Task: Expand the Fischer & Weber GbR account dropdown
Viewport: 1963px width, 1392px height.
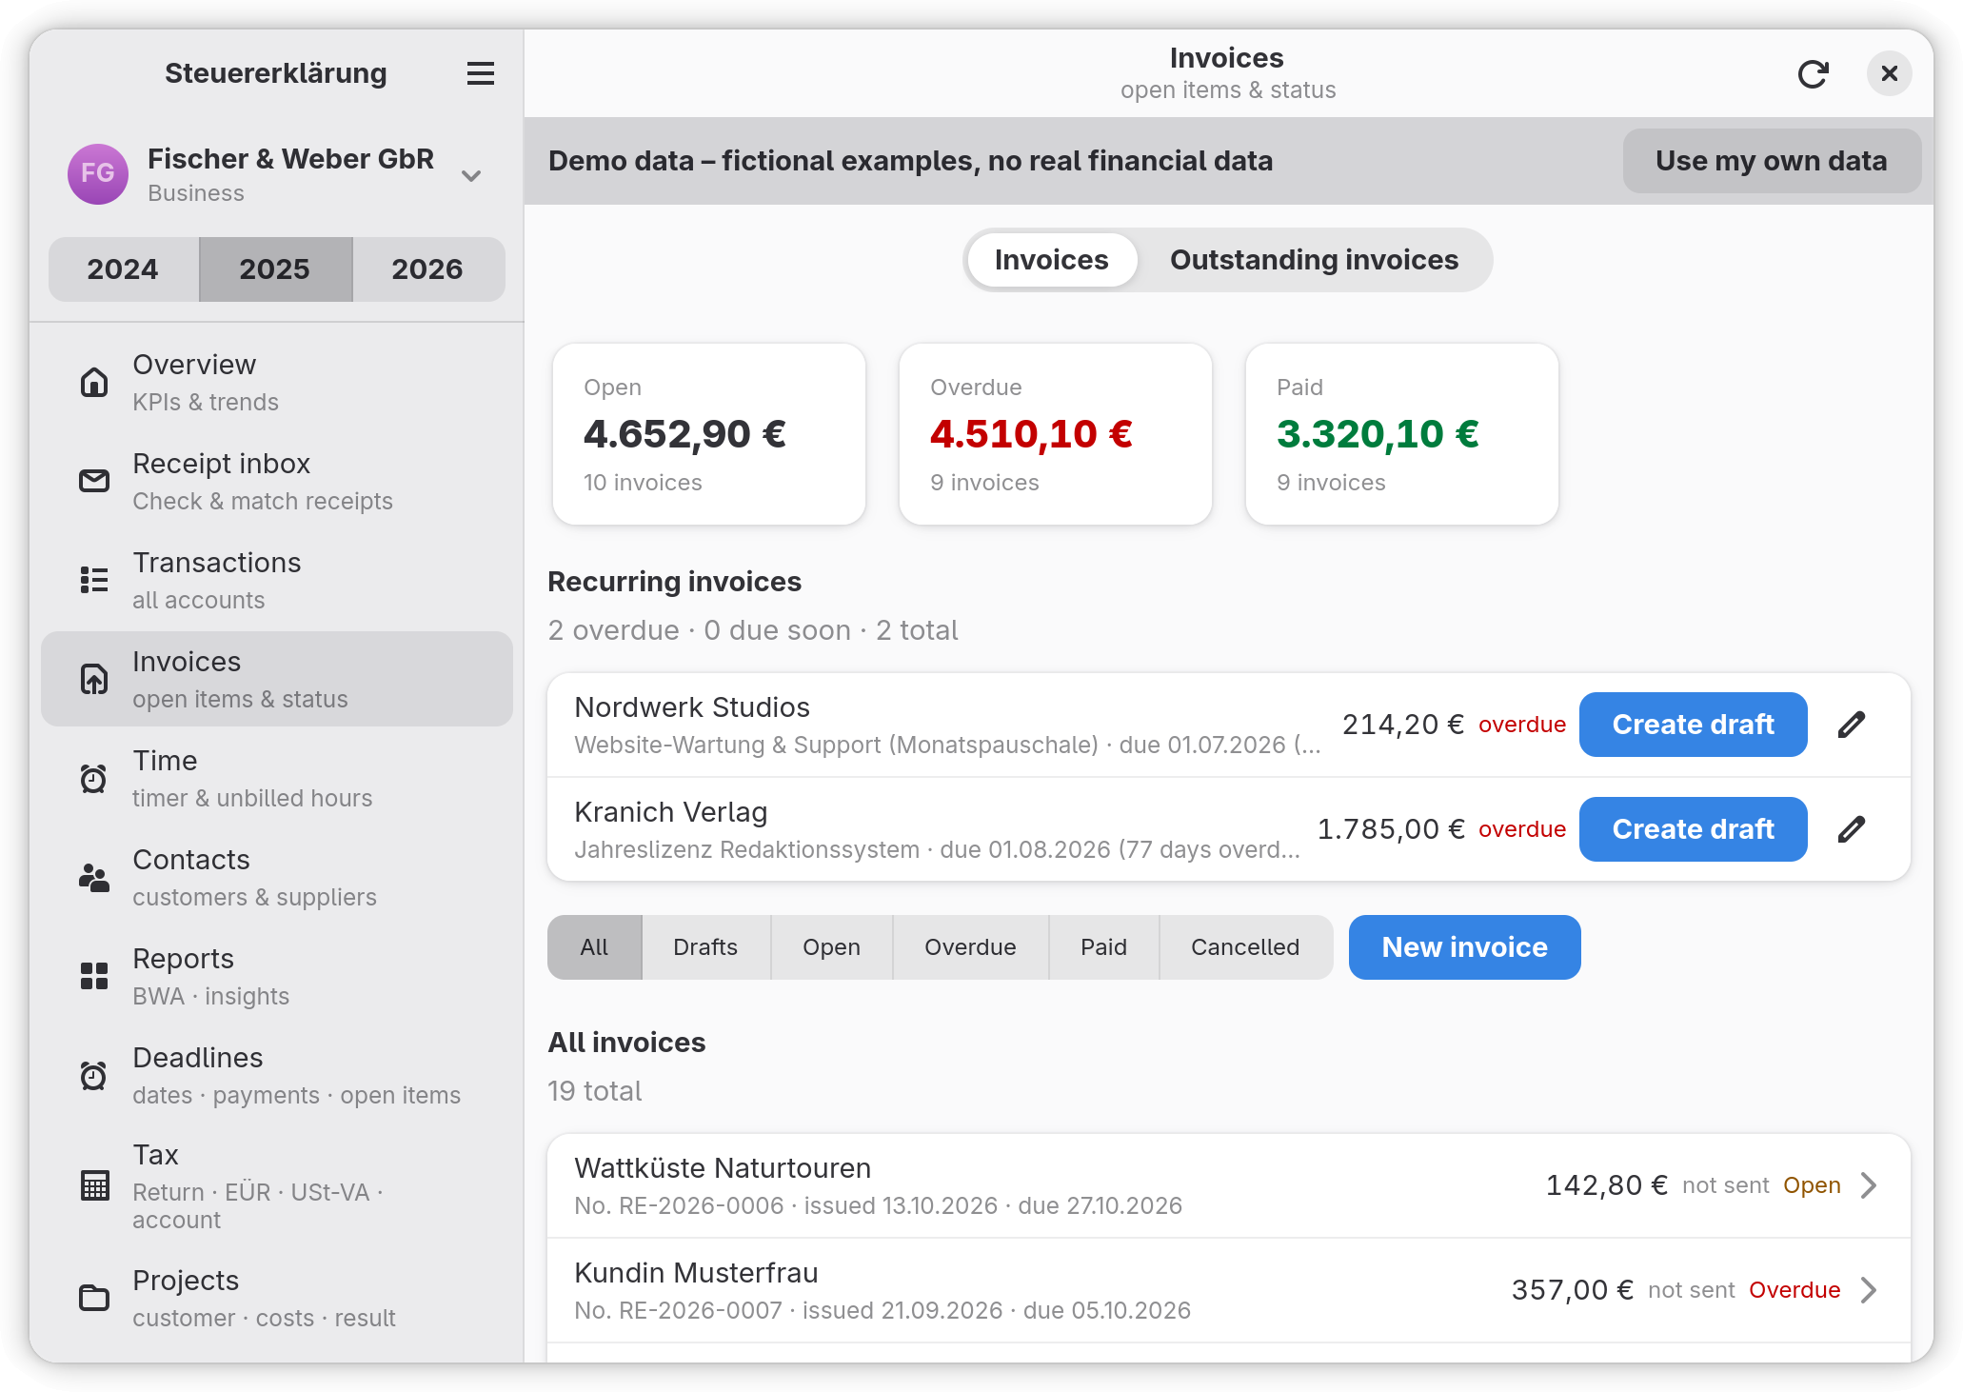Action: [x=471, y=175]
